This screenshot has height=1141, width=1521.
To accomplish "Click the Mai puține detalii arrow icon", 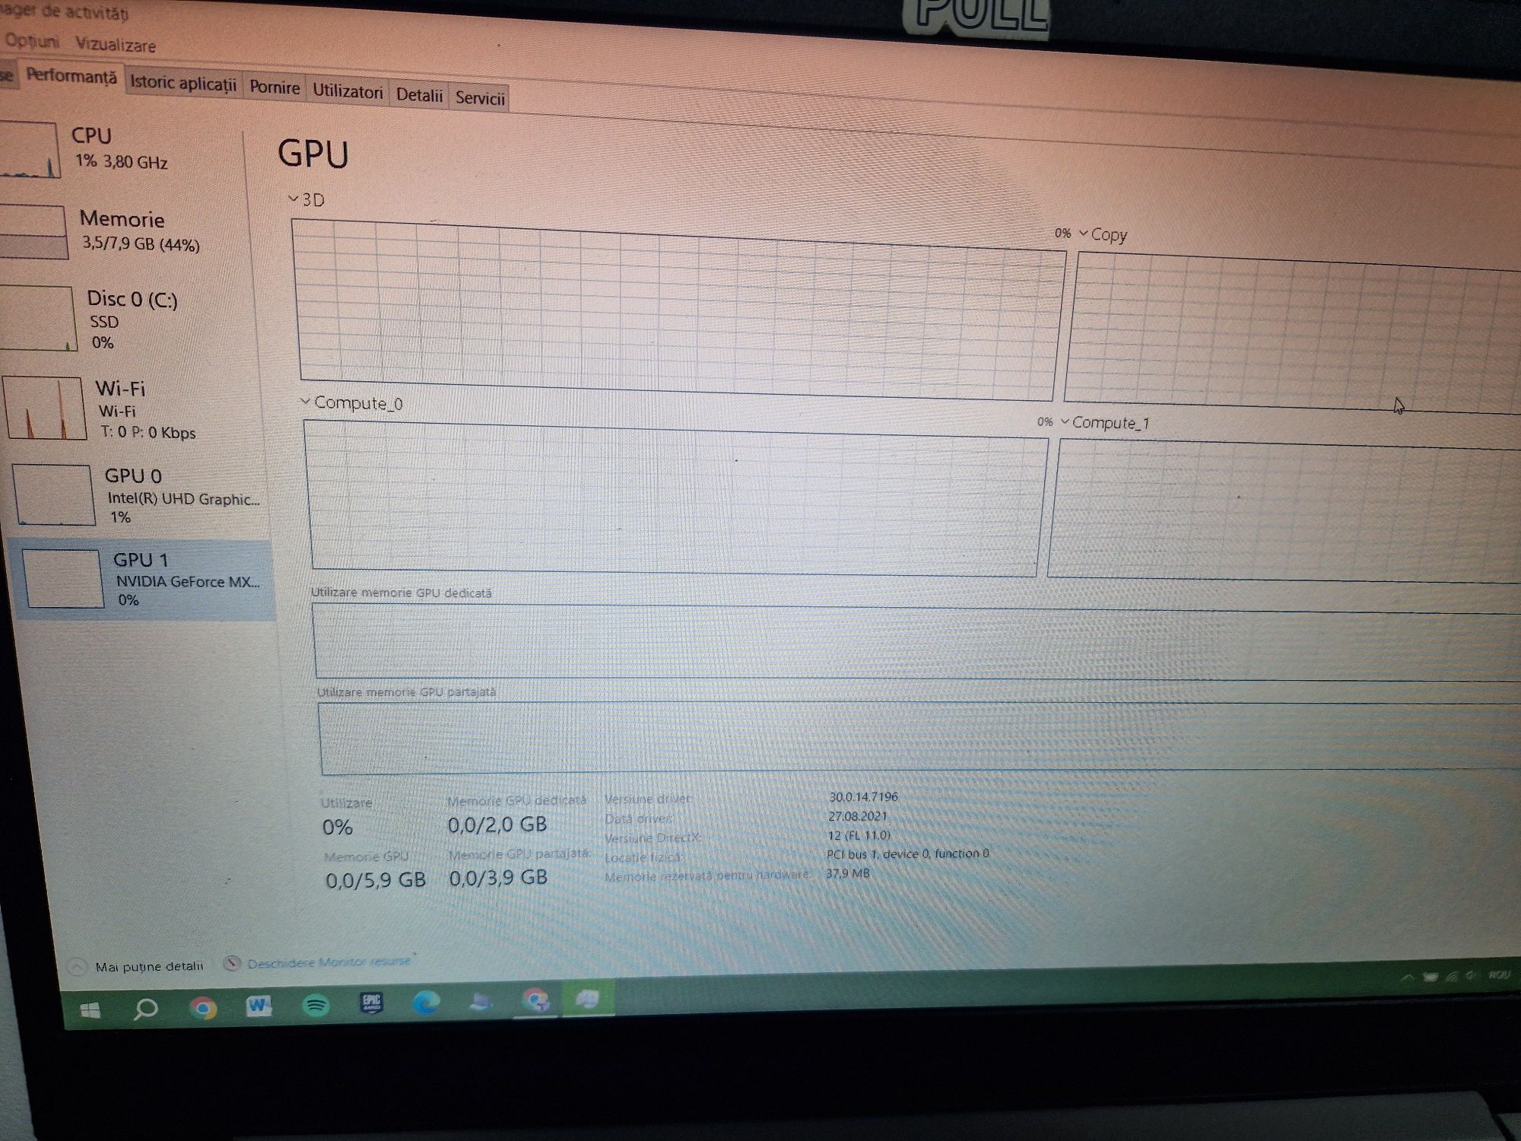I will (x=77, y=967).
